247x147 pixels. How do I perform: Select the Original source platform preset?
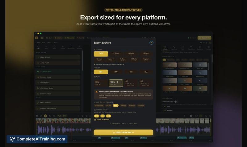(x=146, y=60)
